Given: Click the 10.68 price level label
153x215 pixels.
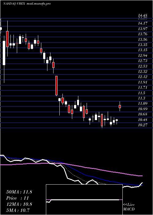Looking at the screenshot, I should 143,114.
